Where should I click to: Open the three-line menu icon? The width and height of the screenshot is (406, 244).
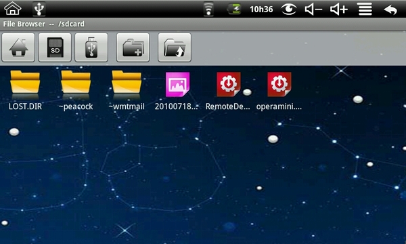point(365,9)
